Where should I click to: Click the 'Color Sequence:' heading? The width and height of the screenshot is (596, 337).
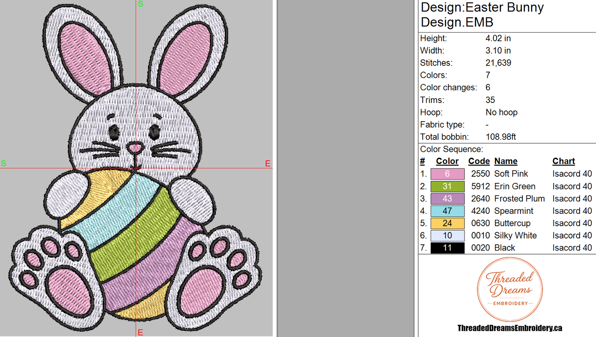pos(451,150)
